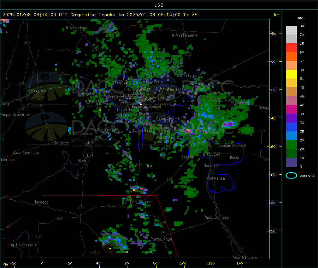318x268 pixels.
Task: Click the 'Ovej' label at map edge
Action: pos(264,107)
